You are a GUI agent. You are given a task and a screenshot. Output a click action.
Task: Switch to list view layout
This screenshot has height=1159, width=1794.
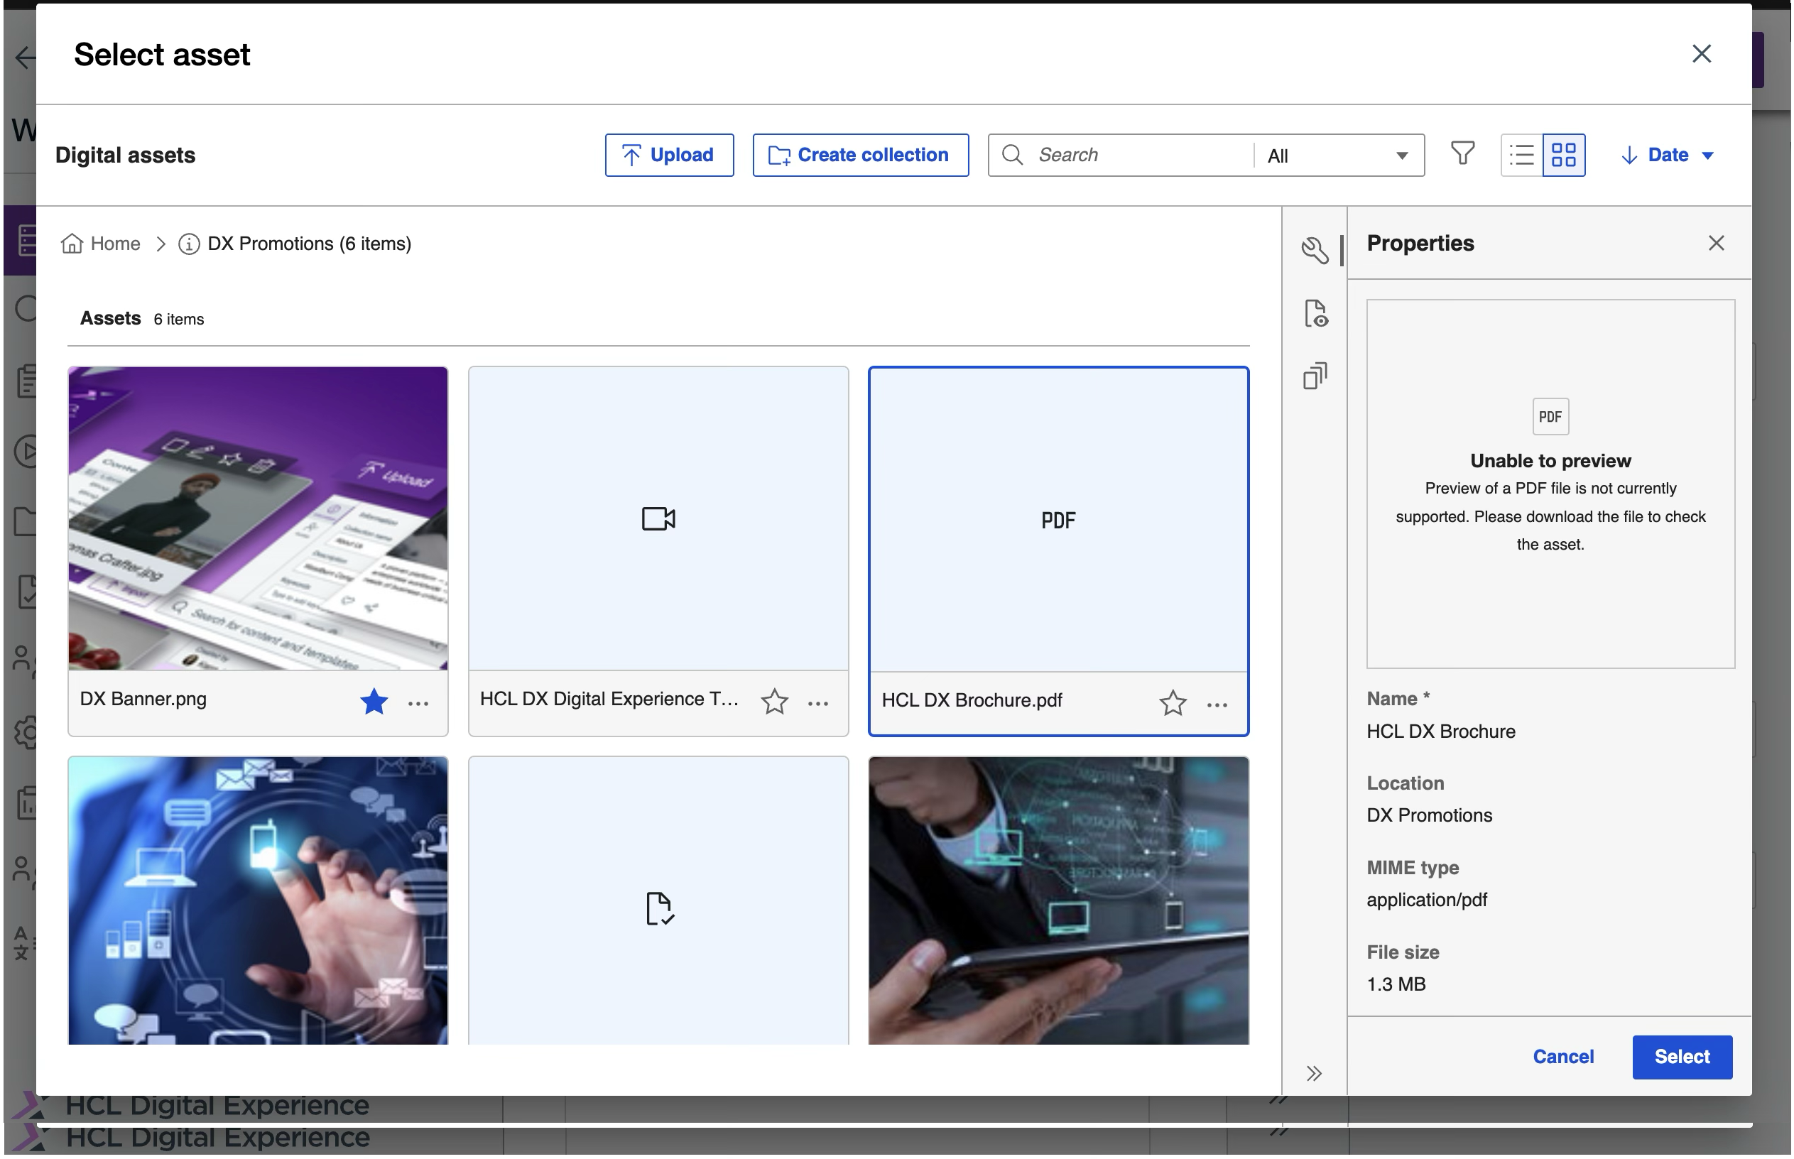point(1521,155)
